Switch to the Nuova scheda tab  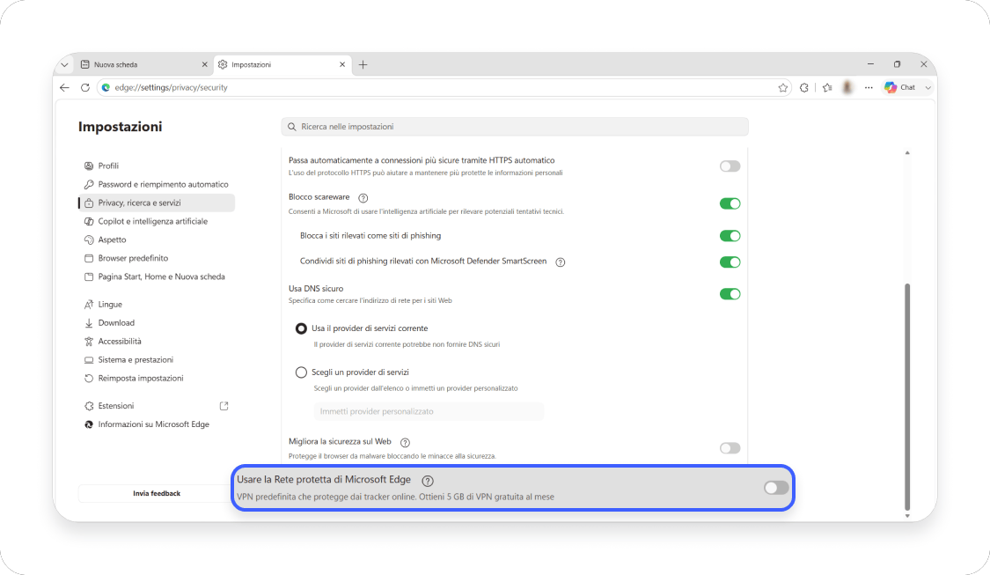click(x=144, y=64)
